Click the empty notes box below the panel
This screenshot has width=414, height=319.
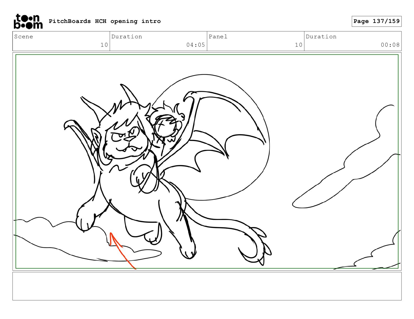click(x=207, y=286)
